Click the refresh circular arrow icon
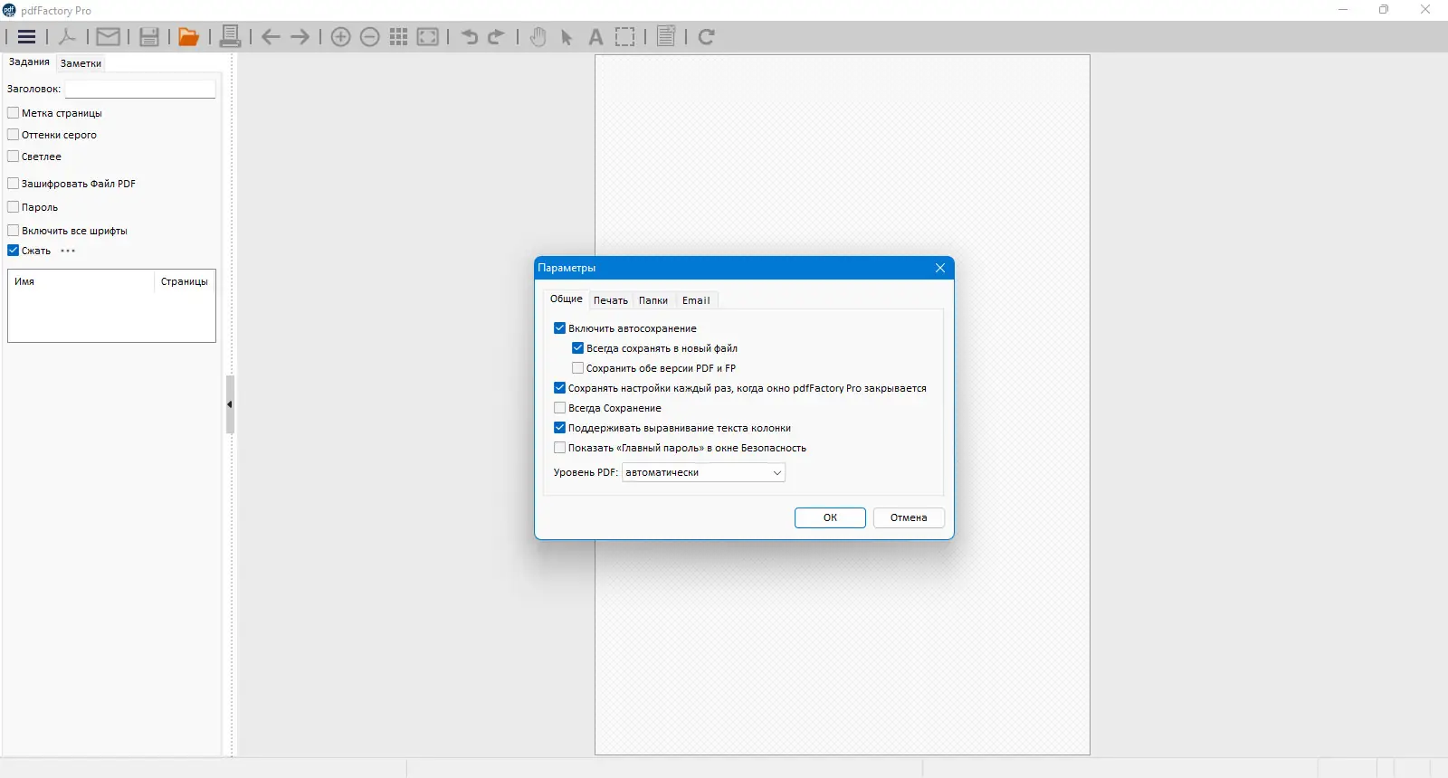The height and width of the screenshot is (778, 1448). 707,37
